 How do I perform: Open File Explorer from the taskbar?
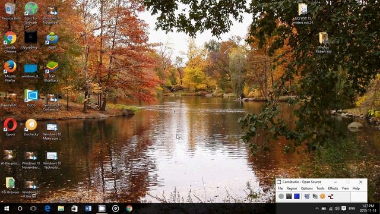61,209
